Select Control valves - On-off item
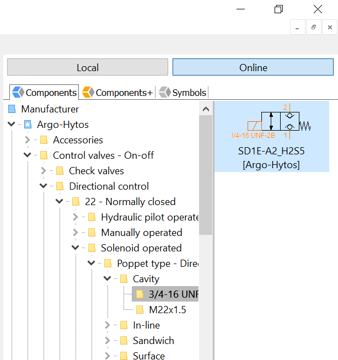The height and width of the screenshot is (360, 338). point(103,155)
